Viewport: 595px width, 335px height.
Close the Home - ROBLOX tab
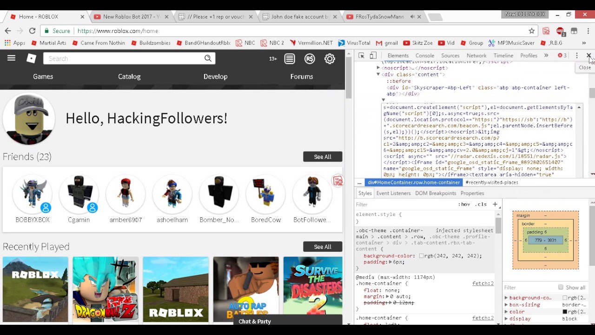click(x=82, y=17)
